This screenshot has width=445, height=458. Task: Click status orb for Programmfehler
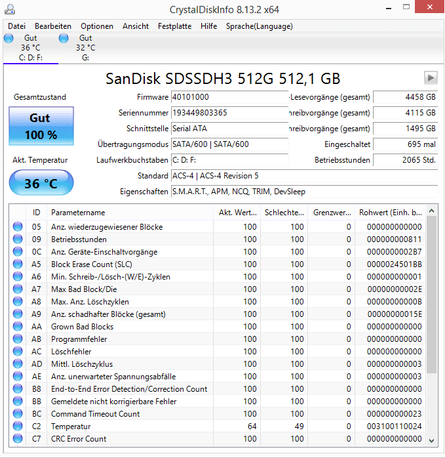pyautogui.click(x=18, y=339)
